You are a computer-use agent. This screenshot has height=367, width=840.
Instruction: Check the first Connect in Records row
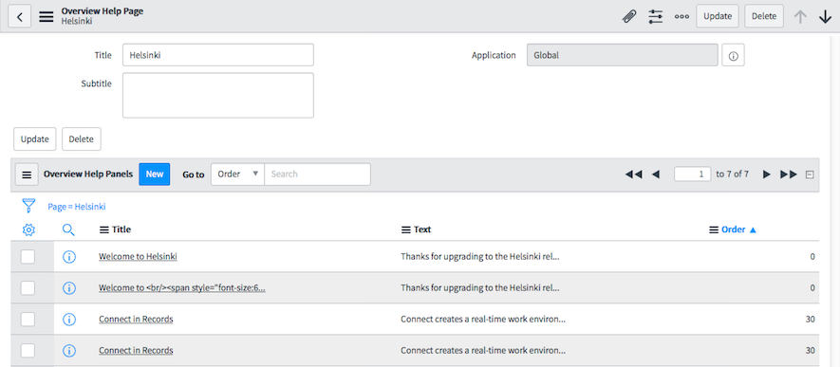pyautogui.click(x=28, y=320)
